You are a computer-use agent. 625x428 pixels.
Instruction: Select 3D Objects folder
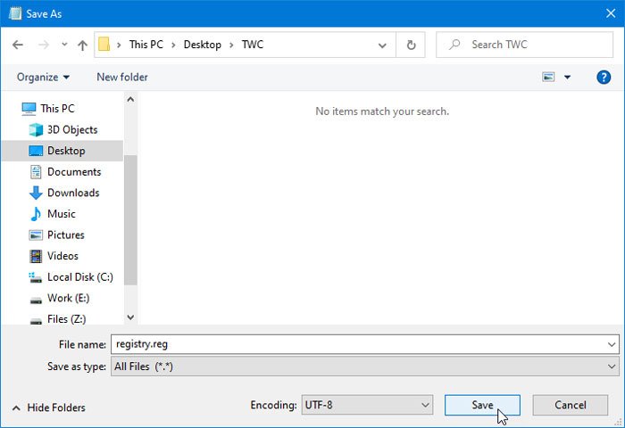click(63, 130)
